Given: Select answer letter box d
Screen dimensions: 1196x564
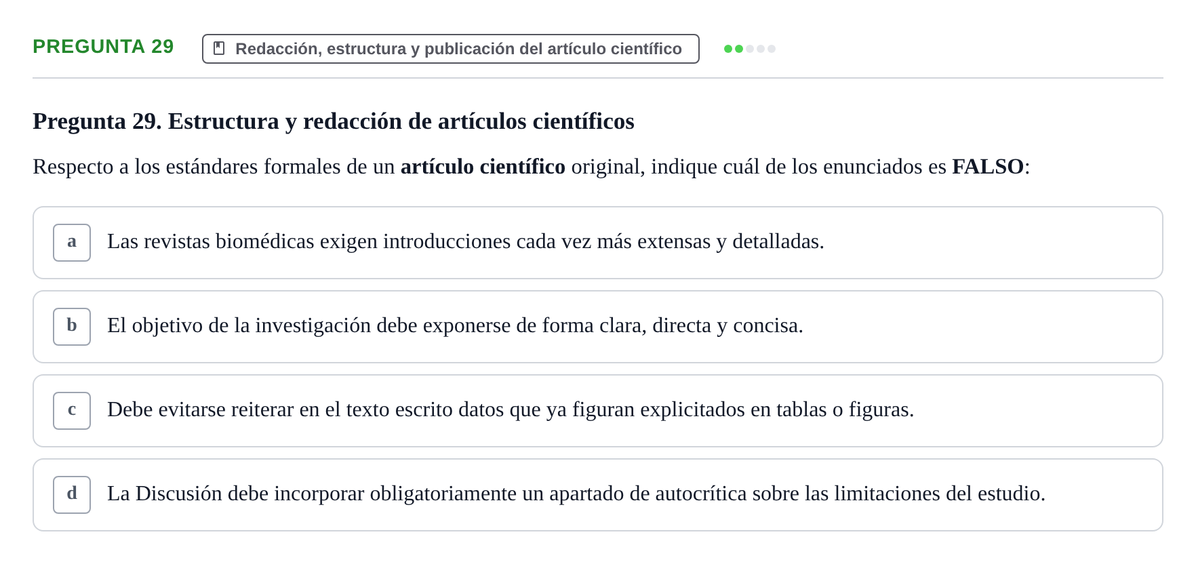Looking at the screenshot, I should coord(72,495).
